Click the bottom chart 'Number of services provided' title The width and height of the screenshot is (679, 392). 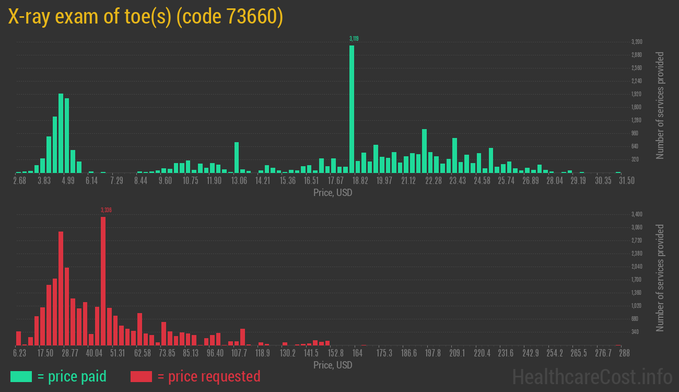[660, 278]
